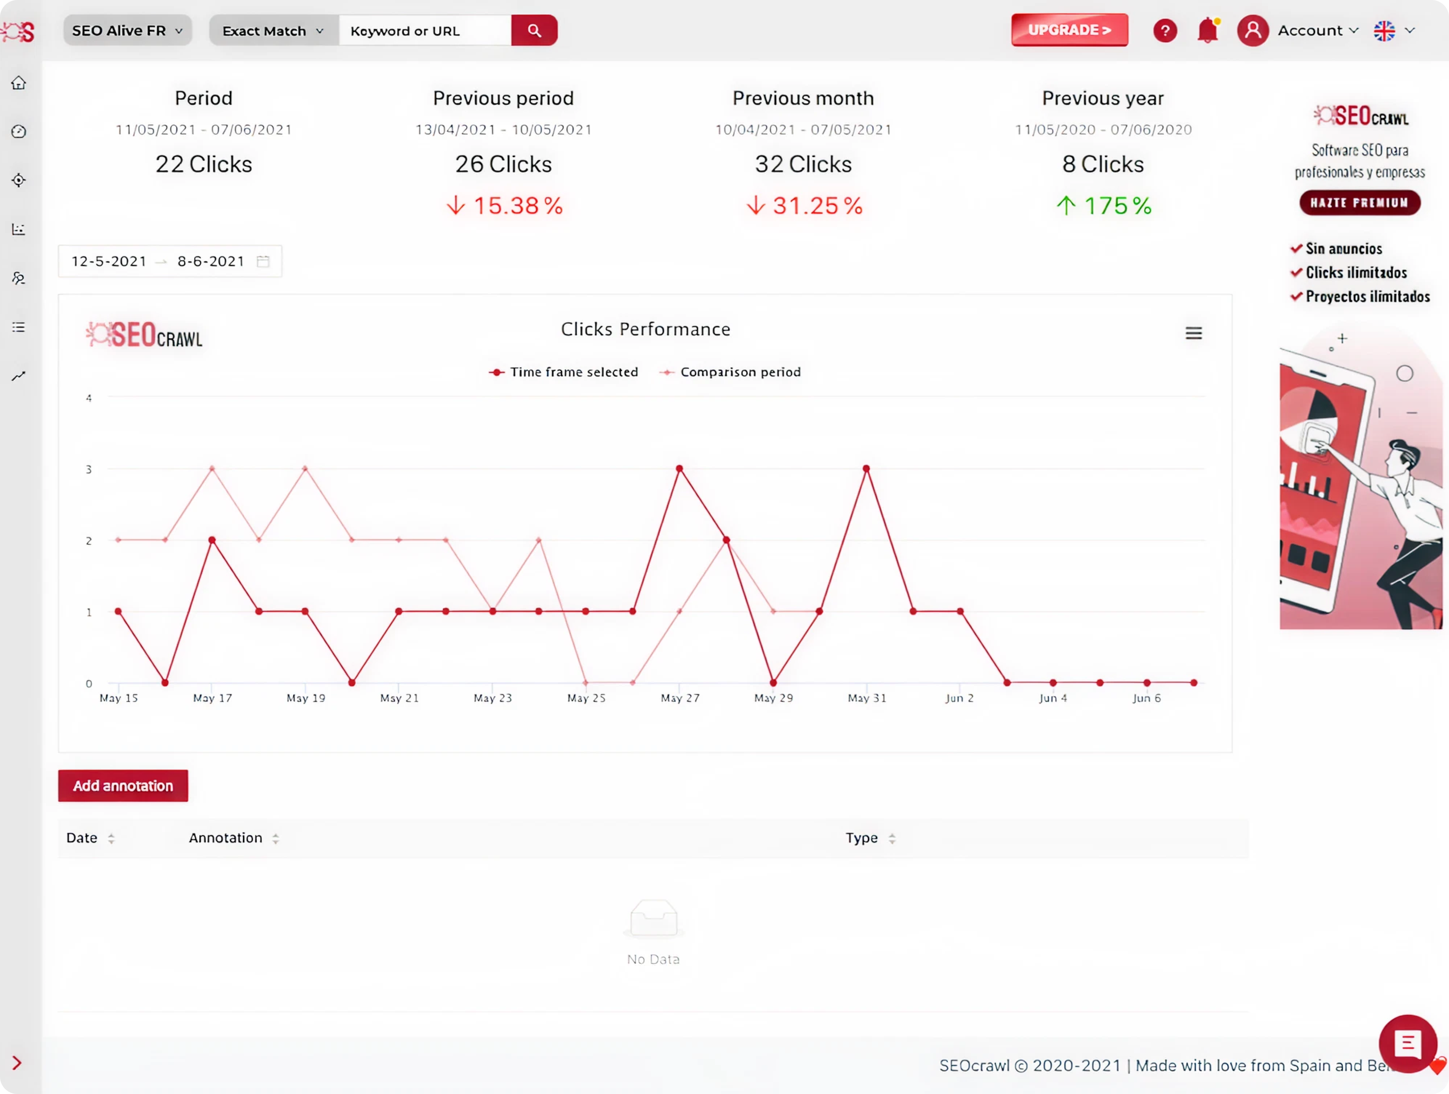Expand the Exact Match dropdown
The height and width of the screenshot is (1094, 1449).
[272, 30]
